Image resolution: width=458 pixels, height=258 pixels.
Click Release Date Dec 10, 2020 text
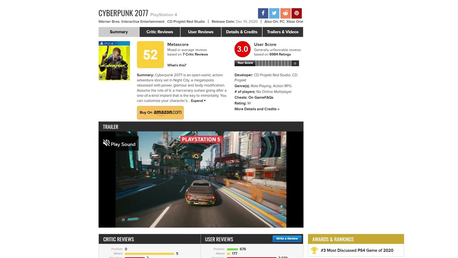pos(234,21)
